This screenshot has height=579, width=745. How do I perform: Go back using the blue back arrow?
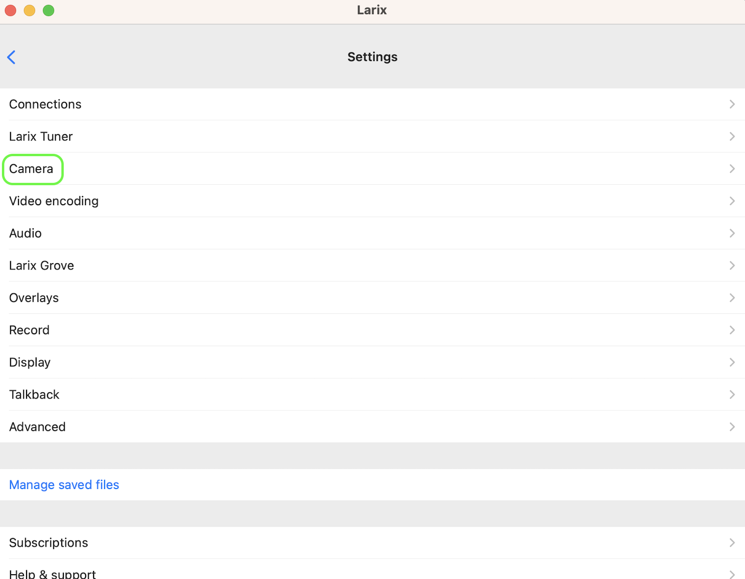[x=11, y=57]
